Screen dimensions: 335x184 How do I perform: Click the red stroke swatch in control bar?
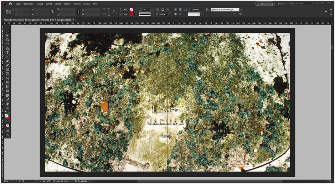[132, 14]
